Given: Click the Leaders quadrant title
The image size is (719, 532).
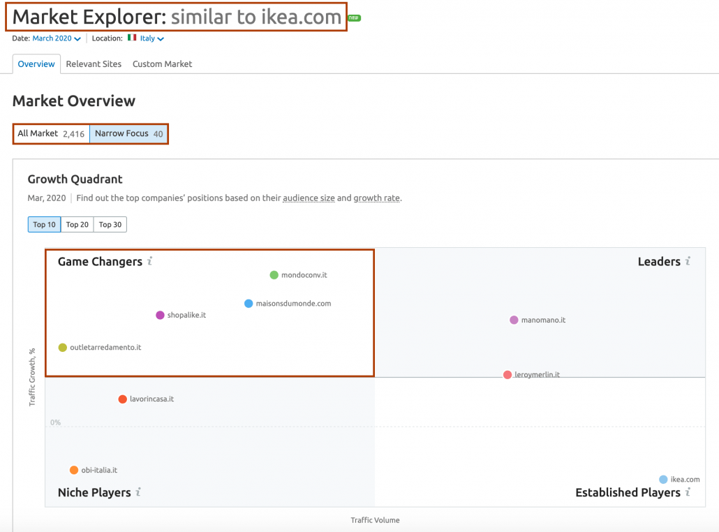Looking at the screenshot, I should pyautogui.click(x=659, y=261).
